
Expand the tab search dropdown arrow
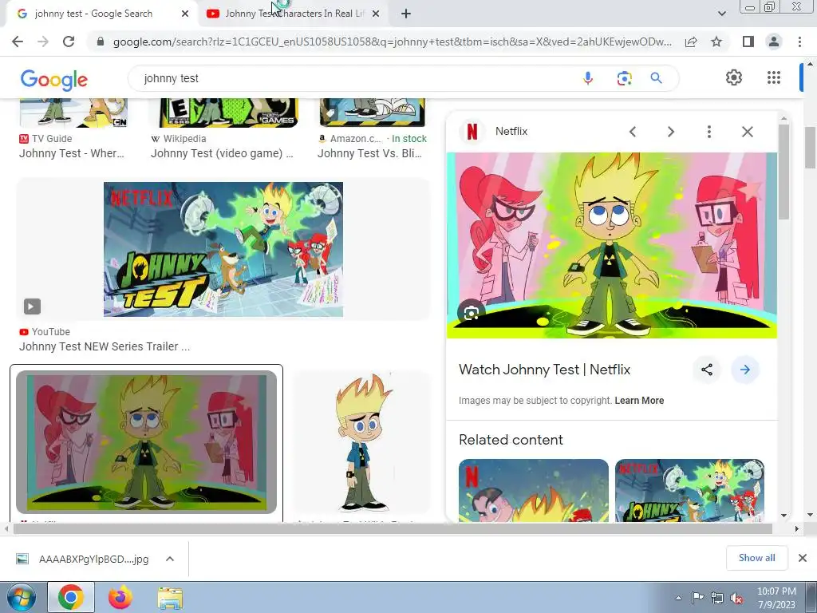pyautogui.click(x=721, y=14)
